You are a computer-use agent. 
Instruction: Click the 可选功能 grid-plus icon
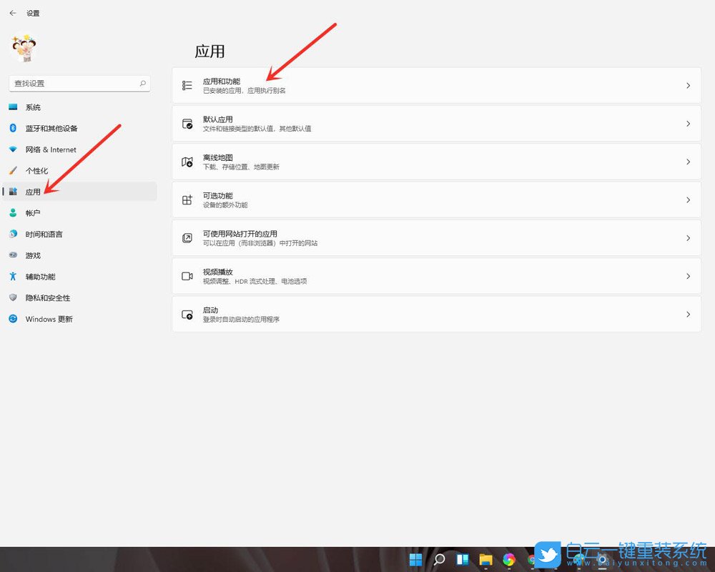tap(187, 200)
